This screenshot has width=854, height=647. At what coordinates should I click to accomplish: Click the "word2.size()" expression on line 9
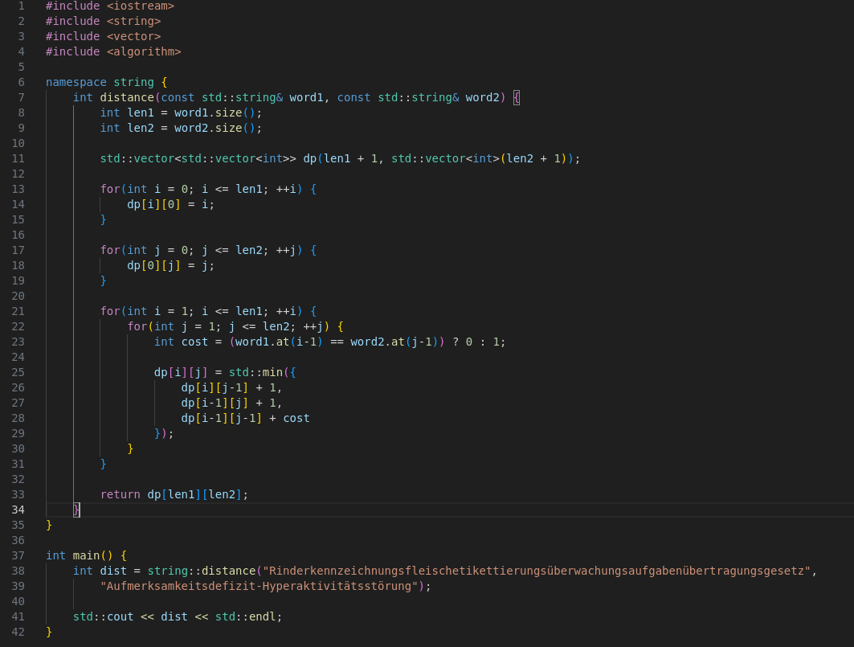click(215, 128)
